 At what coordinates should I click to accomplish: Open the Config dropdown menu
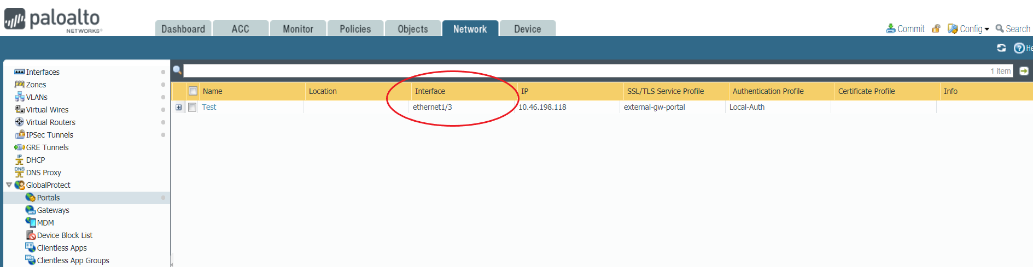[969, 29]
